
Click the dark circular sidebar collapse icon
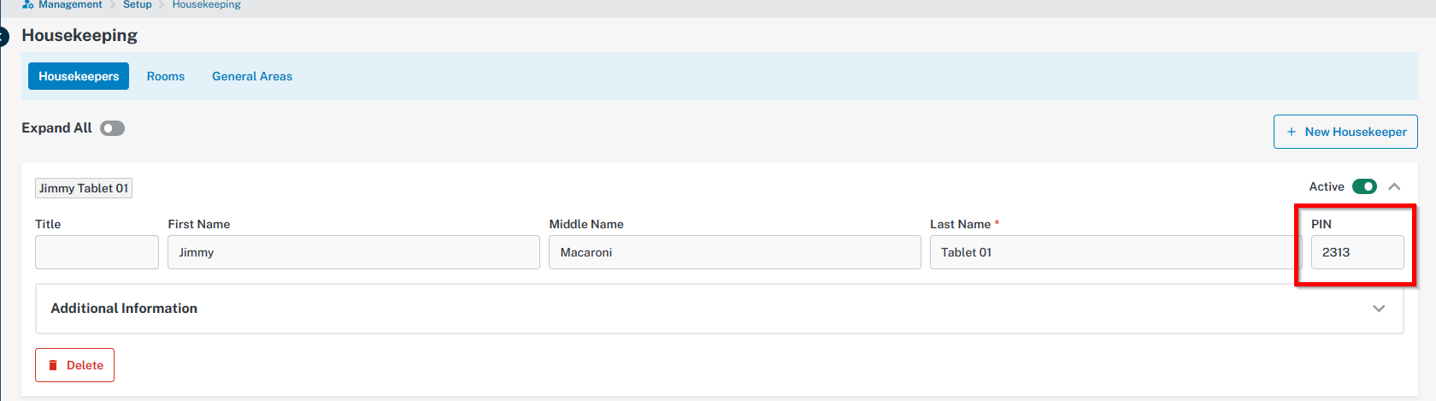[x=3, y=37]
